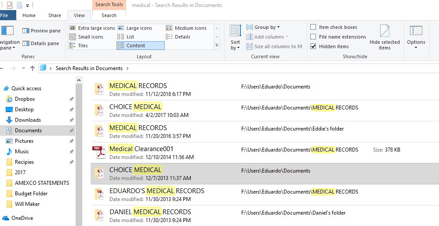The image size is (439, 226).
Task: Expand the layout gallery scroll arrow
Action: coord(217,46)
